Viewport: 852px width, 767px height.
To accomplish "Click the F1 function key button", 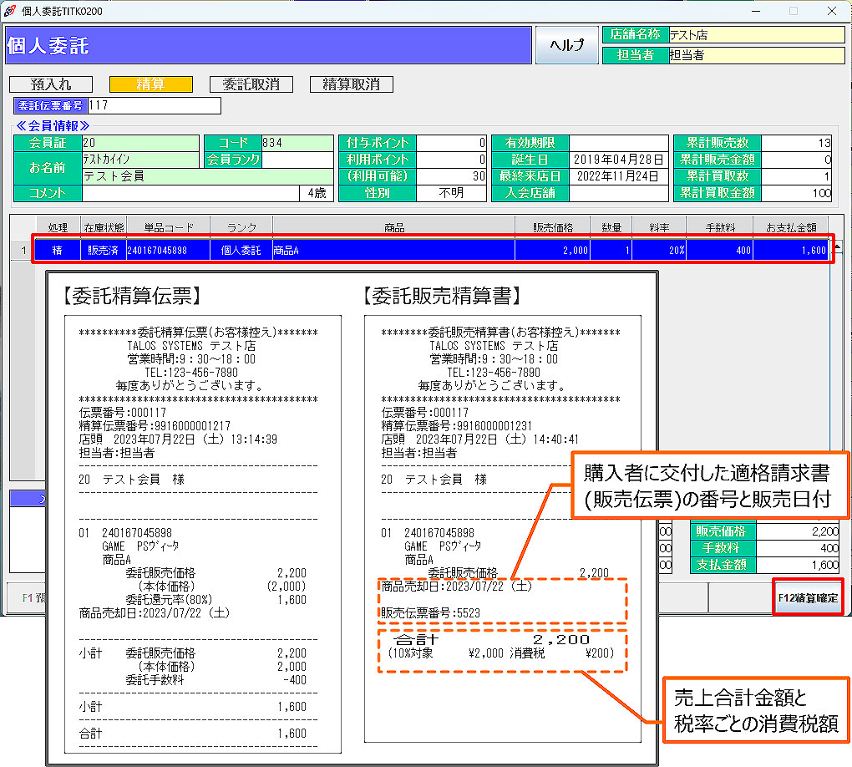I will [x=27, y=598].
